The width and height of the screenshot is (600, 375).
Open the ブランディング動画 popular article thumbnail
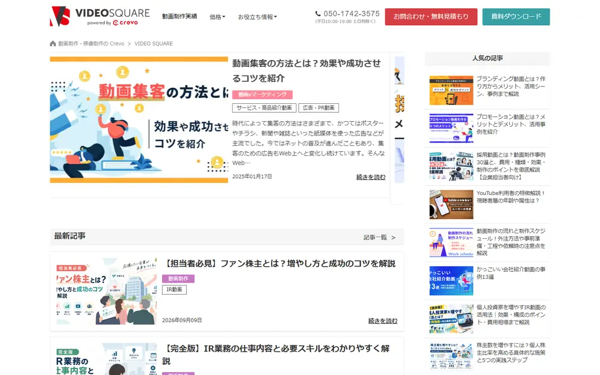tap(451, 91)
